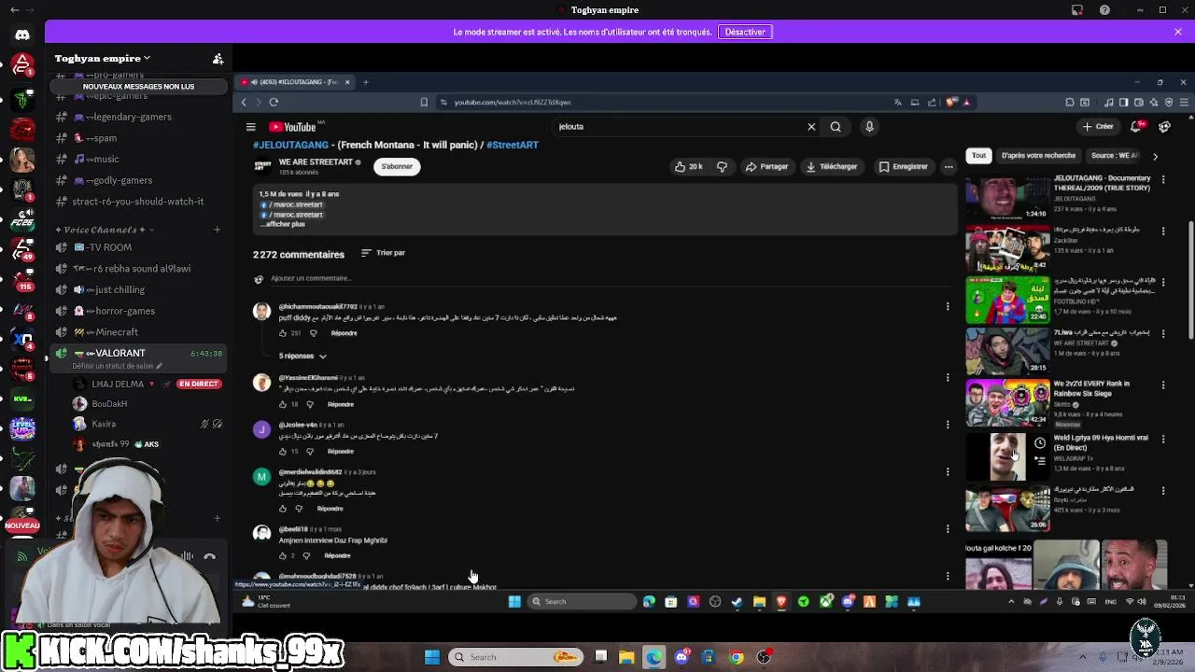Viewport: 1195px width, 672px height.
Task: Go back in streamed browser
Action: click(x=244, y=102)
